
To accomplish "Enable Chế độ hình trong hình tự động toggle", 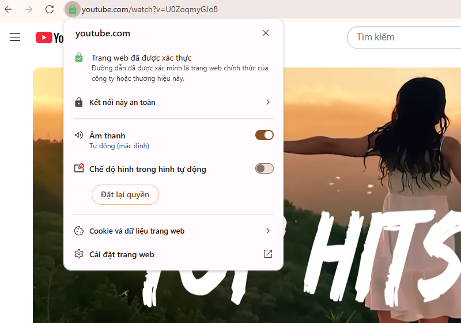I will 264,168.
